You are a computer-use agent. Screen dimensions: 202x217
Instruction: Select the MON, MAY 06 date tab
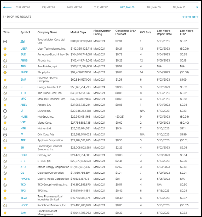[74, 7]
